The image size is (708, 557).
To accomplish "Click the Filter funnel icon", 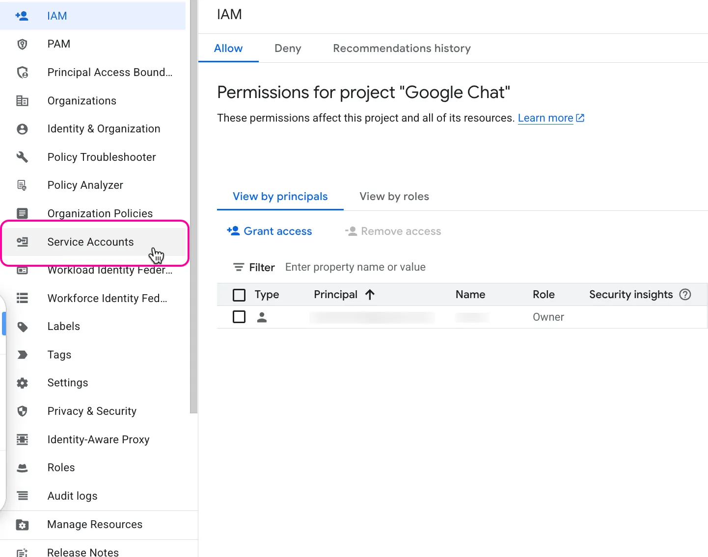I will click(x=239, y=267).
